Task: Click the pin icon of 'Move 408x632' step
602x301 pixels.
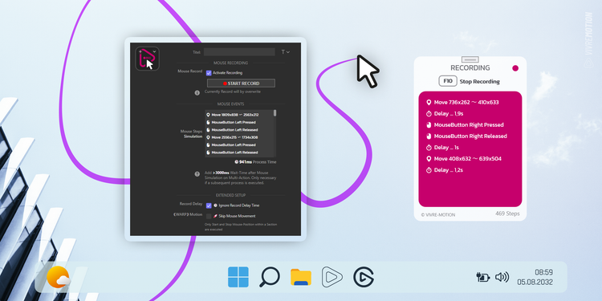Action: 429,159
